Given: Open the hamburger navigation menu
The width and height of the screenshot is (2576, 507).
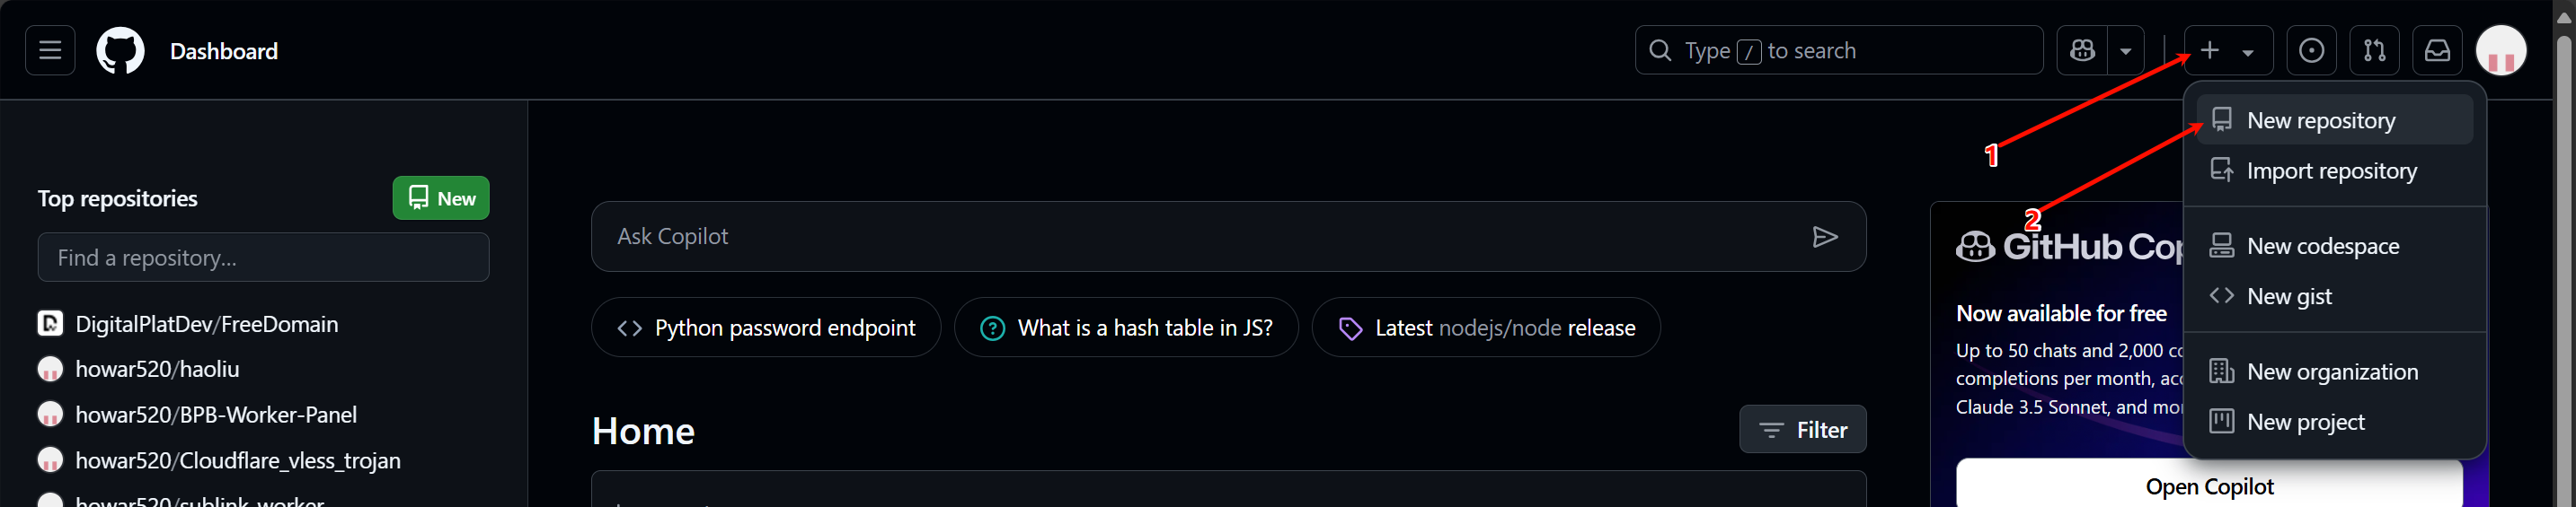Looking at the screenshot, I should point(50,50).
